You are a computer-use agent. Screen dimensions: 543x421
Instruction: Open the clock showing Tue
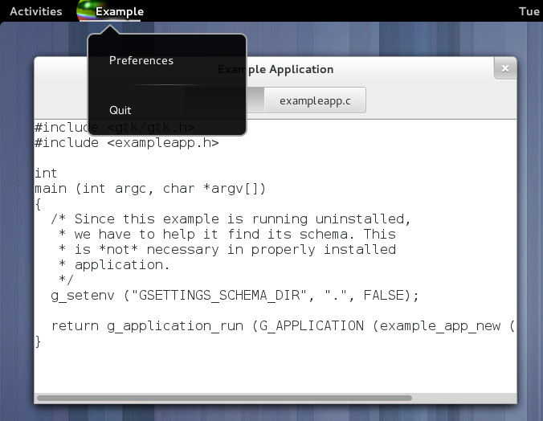tap(529, 11)
